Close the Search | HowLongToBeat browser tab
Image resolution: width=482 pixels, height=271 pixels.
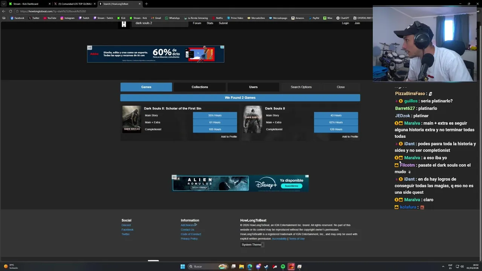(140, 4)
